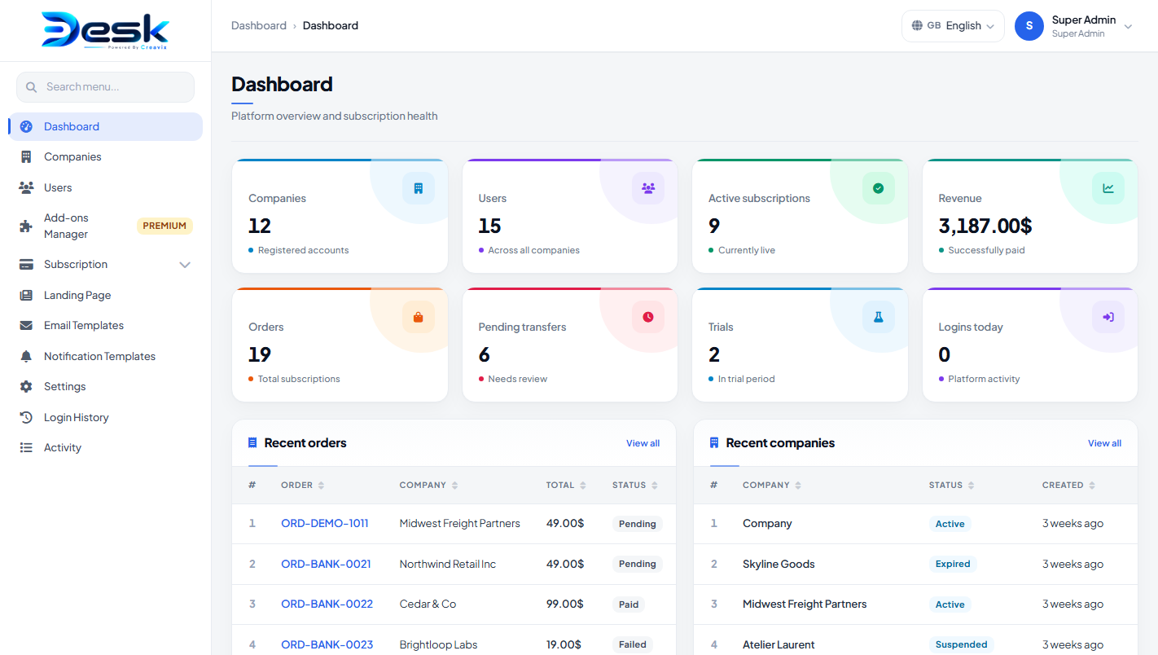Click the globe icon in language selector
Viewport: 1158px width, 655px height.
click(x=917, y=25)
